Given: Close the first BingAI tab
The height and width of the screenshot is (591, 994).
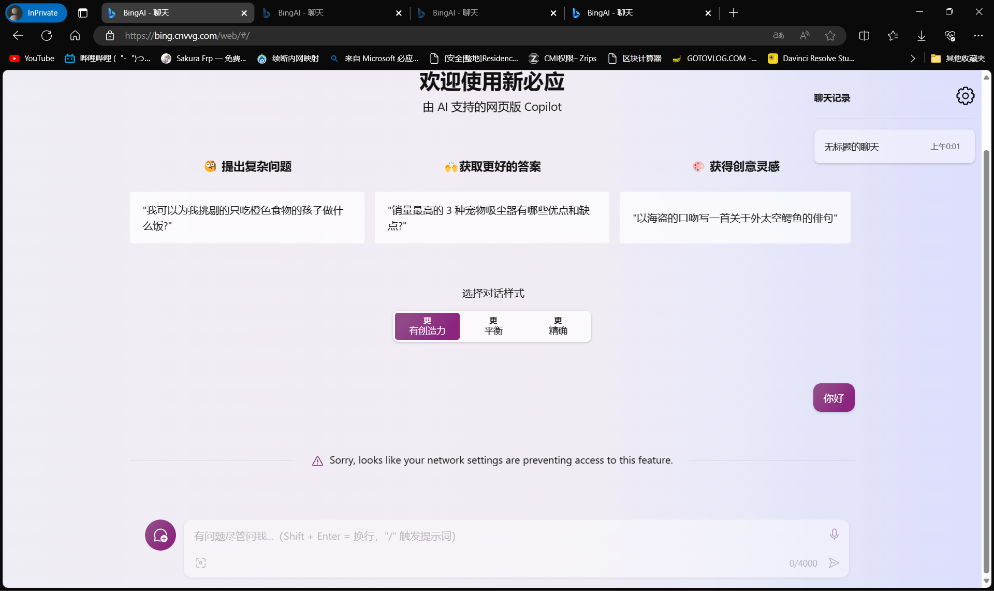Looking at the screenshot, I should [x=244, y=13].
